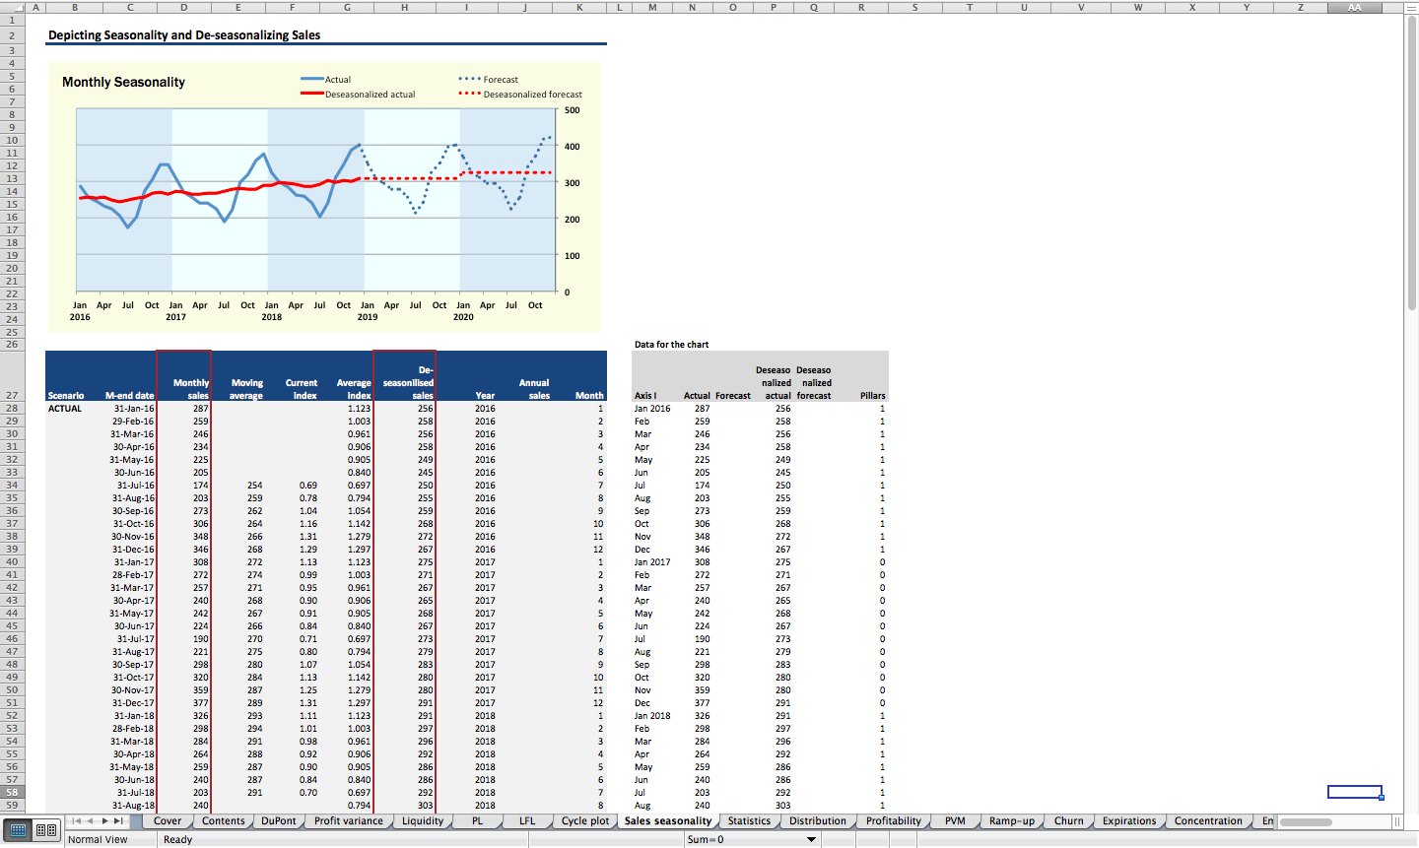Open the Cycle plot sheet tab
This screenshot has height=848, width=1419.
click(x=585, y=820)
